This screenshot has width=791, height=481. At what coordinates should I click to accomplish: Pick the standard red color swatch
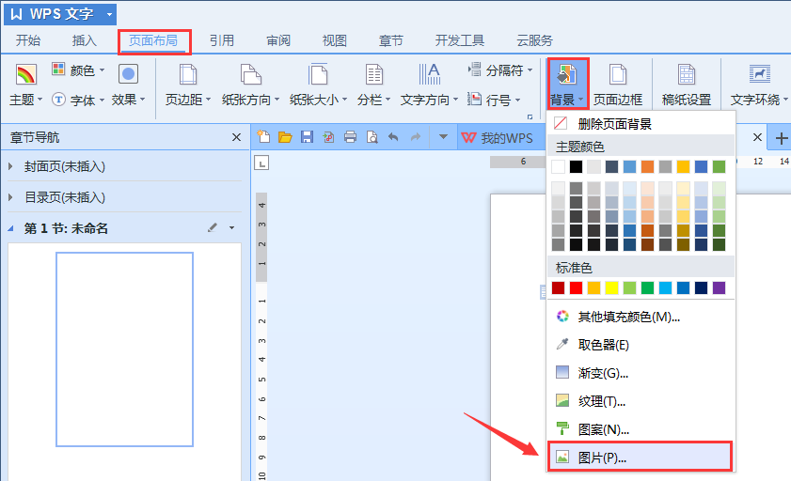[576, 287]
